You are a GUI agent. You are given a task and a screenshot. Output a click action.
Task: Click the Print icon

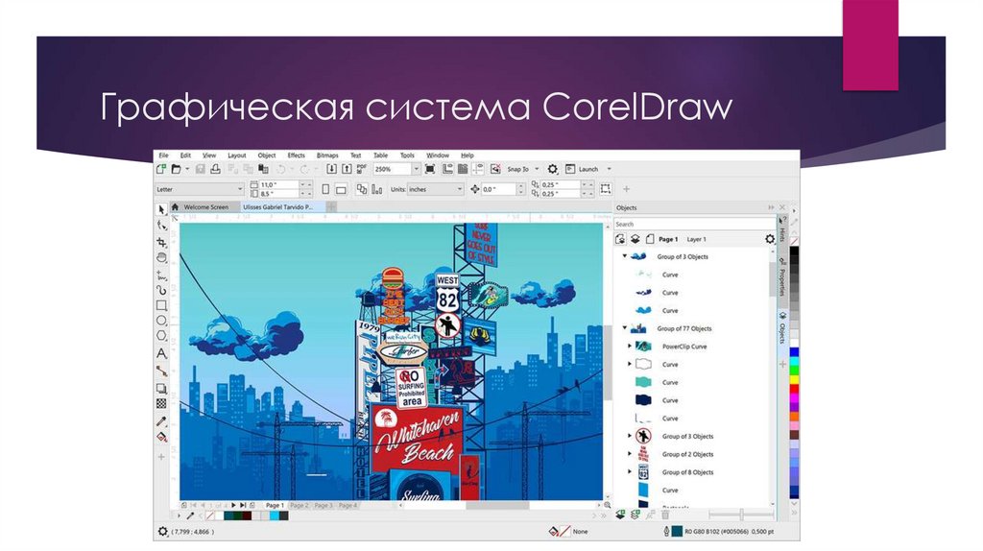pyautogui.click(x=216, y=169)
